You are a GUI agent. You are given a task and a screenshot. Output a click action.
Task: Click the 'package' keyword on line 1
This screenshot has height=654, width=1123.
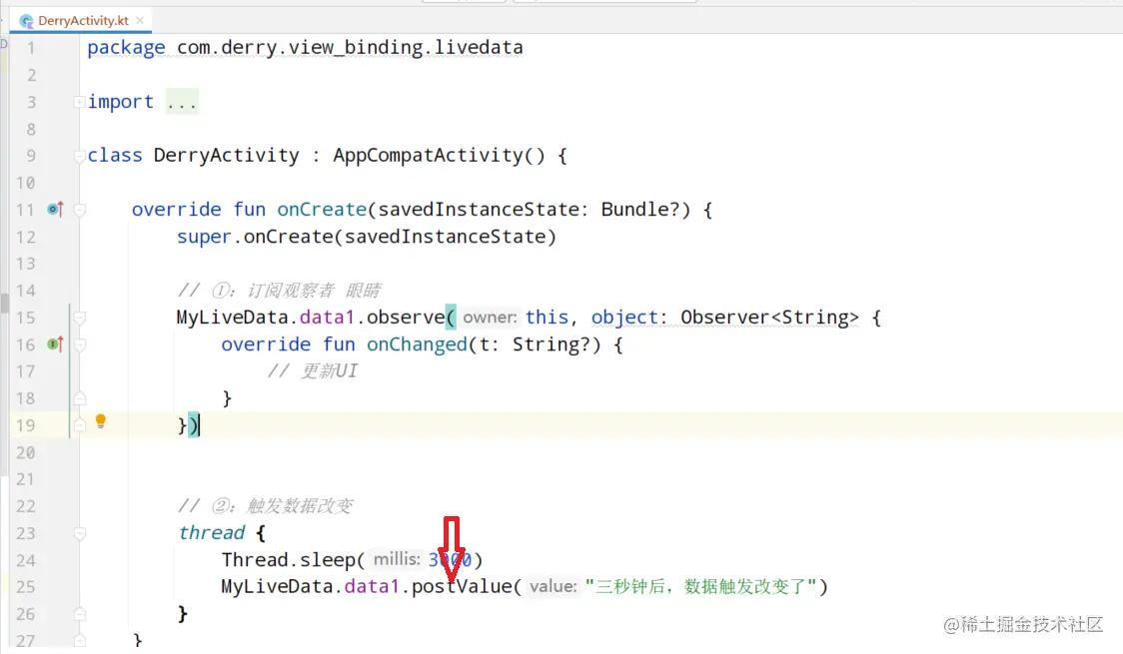point(126,48)
